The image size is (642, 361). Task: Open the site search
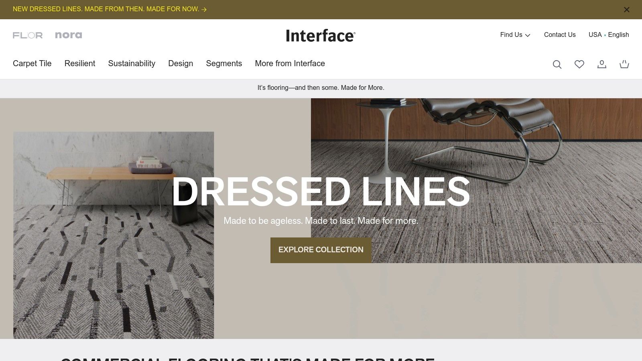[557, 64]
